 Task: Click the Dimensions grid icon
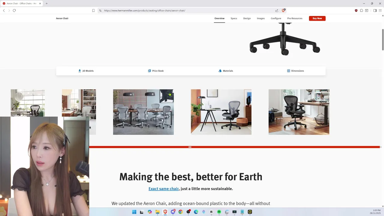(x=289, y=71)
